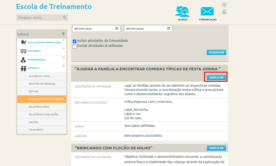Screen dimensions: 276x166
Task: Click the Infantil I children icon
Action: [23, 68]
